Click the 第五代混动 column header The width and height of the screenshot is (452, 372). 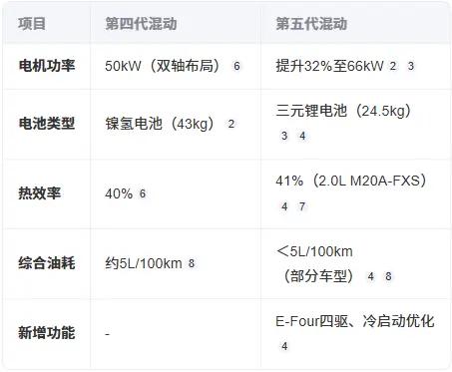click(x=311, y=24)
